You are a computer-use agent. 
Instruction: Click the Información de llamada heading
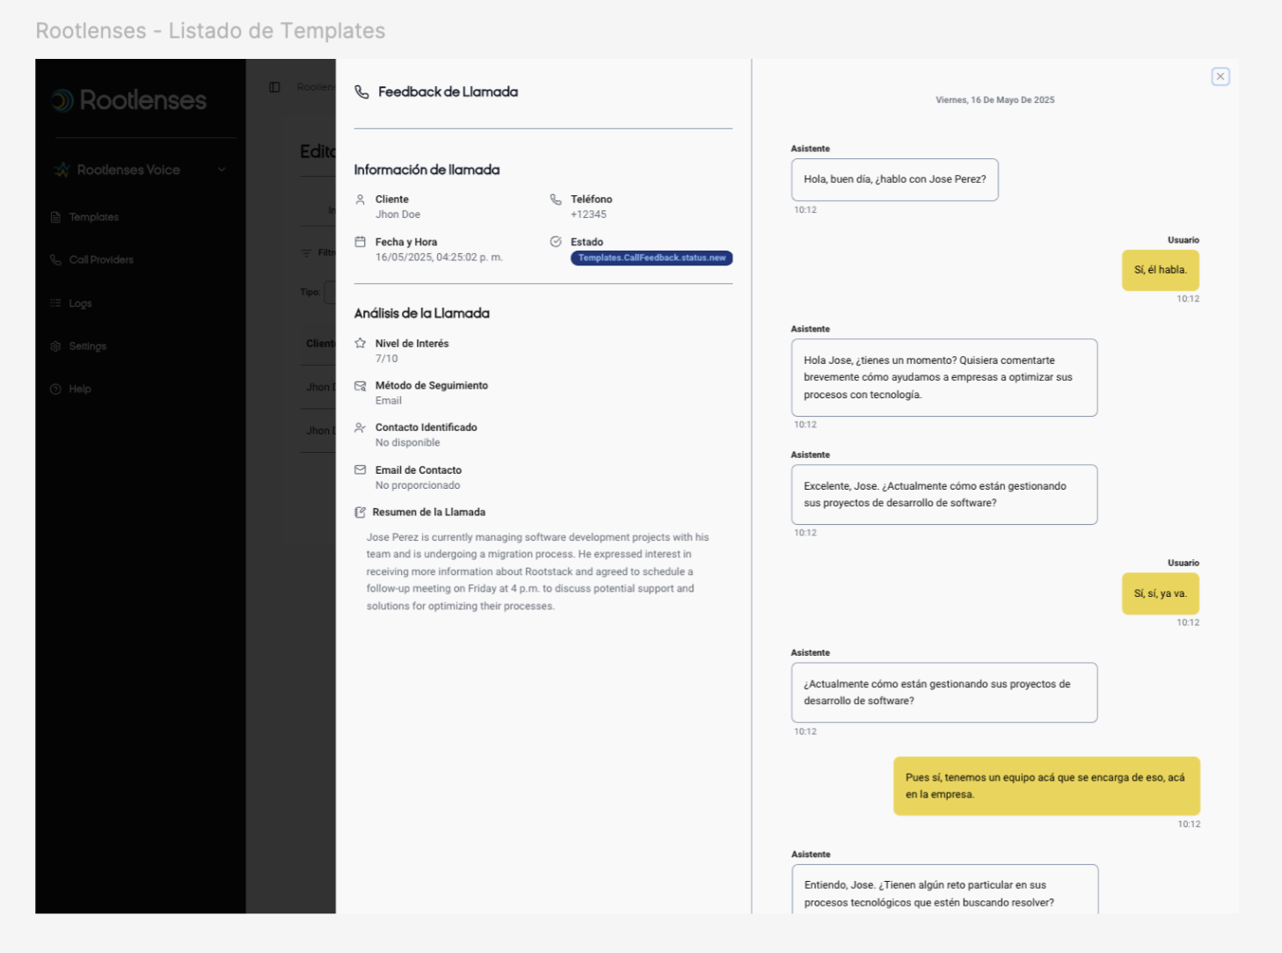[x=426, y=170]
